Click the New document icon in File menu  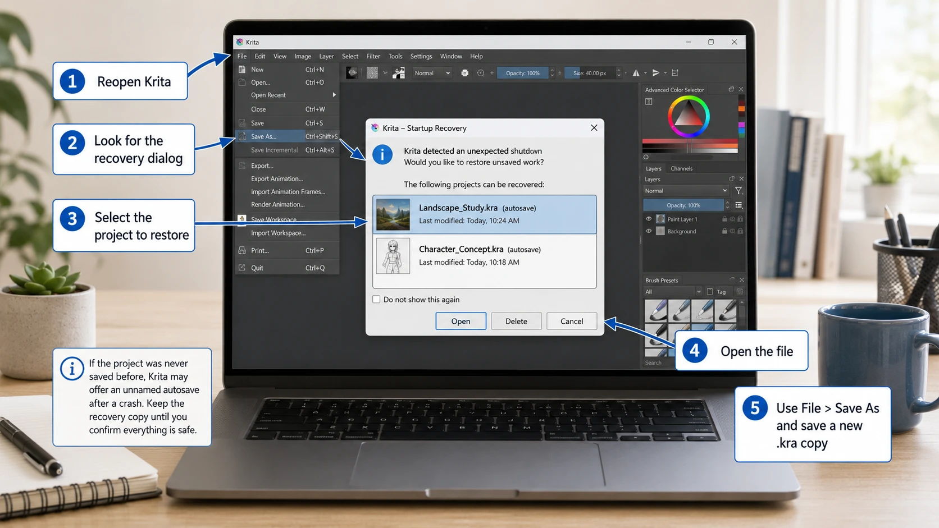click(242, 70)
